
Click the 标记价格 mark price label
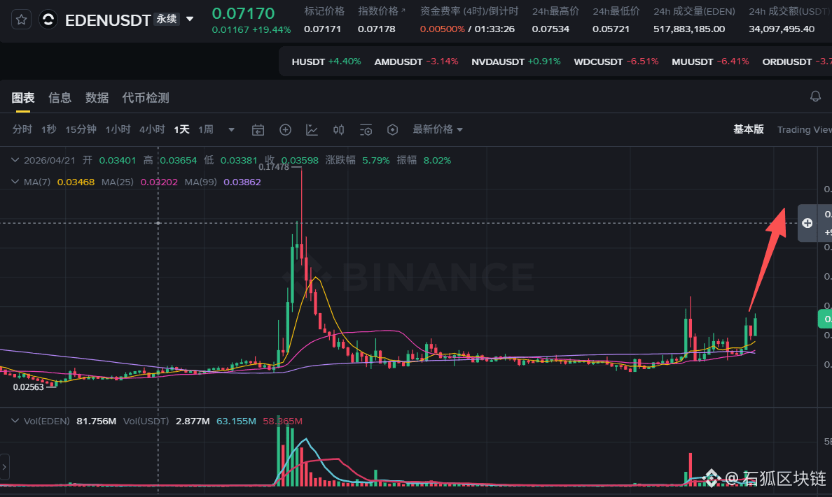tap(324, 11)
